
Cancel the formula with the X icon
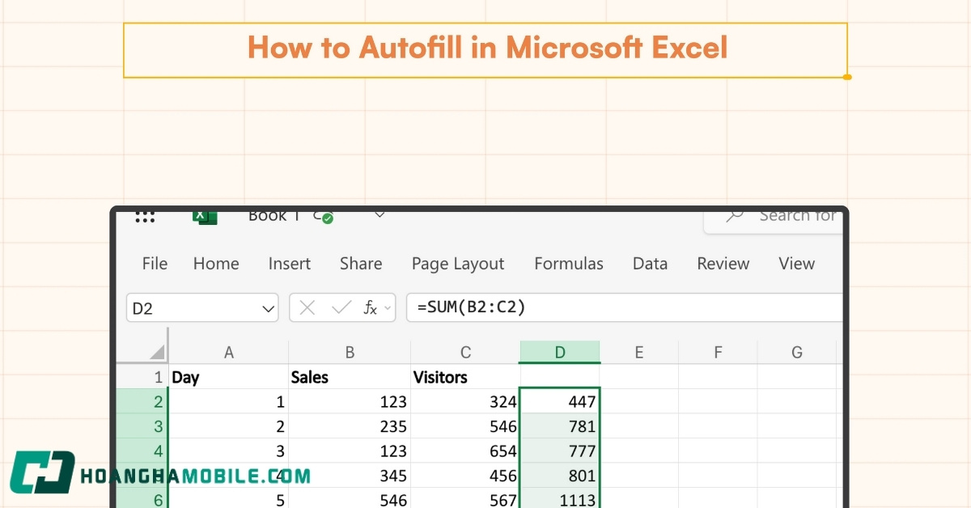coord(306,307)
